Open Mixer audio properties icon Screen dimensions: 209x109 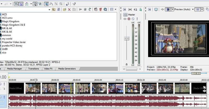[x=125, y=9]
